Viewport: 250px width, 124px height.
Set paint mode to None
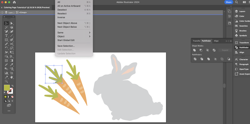tap(12, 97)
